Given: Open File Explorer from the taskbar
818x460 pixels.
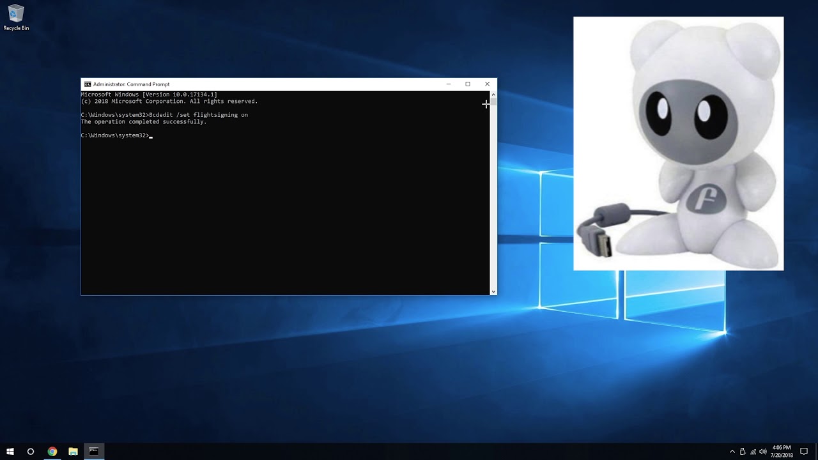Looking at the screenshot, I should click(73, 451).
